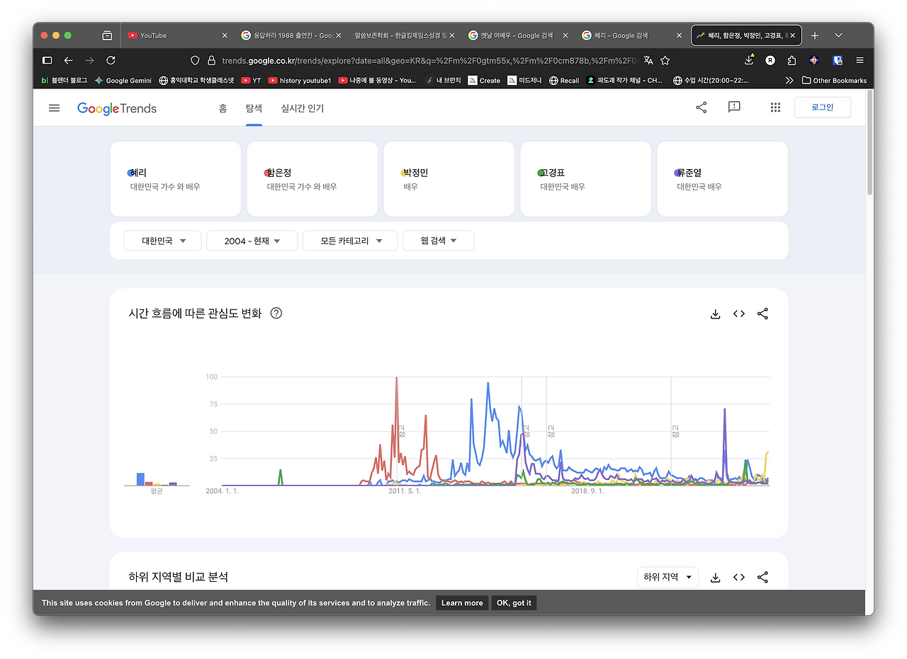Share the interest-over-time chart
The height and width of the screenshot is (659, 907).
pyautogui.click(x=762, y=314)
